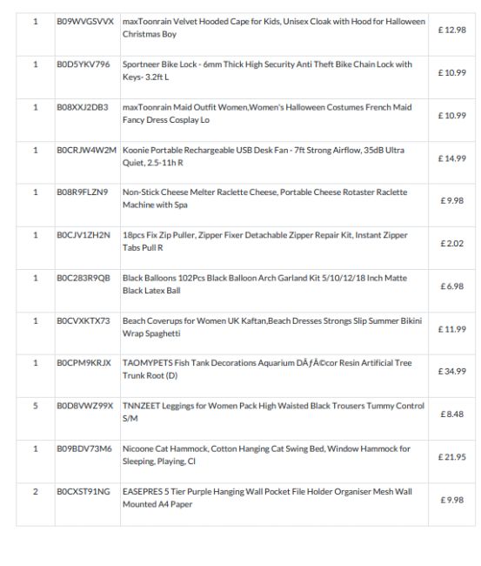
Task: Select the maxToonrain Maid Outfit description
Action: click(267, 114)
